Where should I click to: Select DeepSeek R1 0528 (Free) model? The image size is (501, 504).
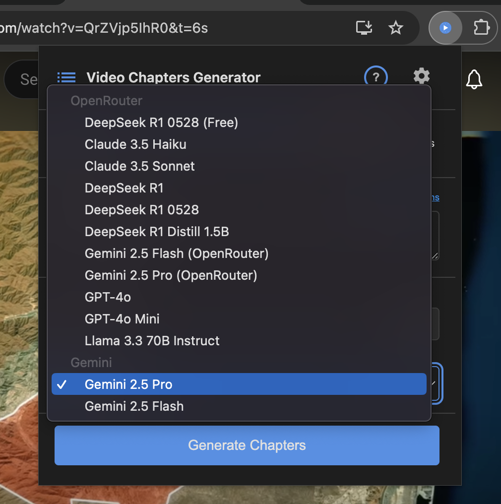[239, 123]
